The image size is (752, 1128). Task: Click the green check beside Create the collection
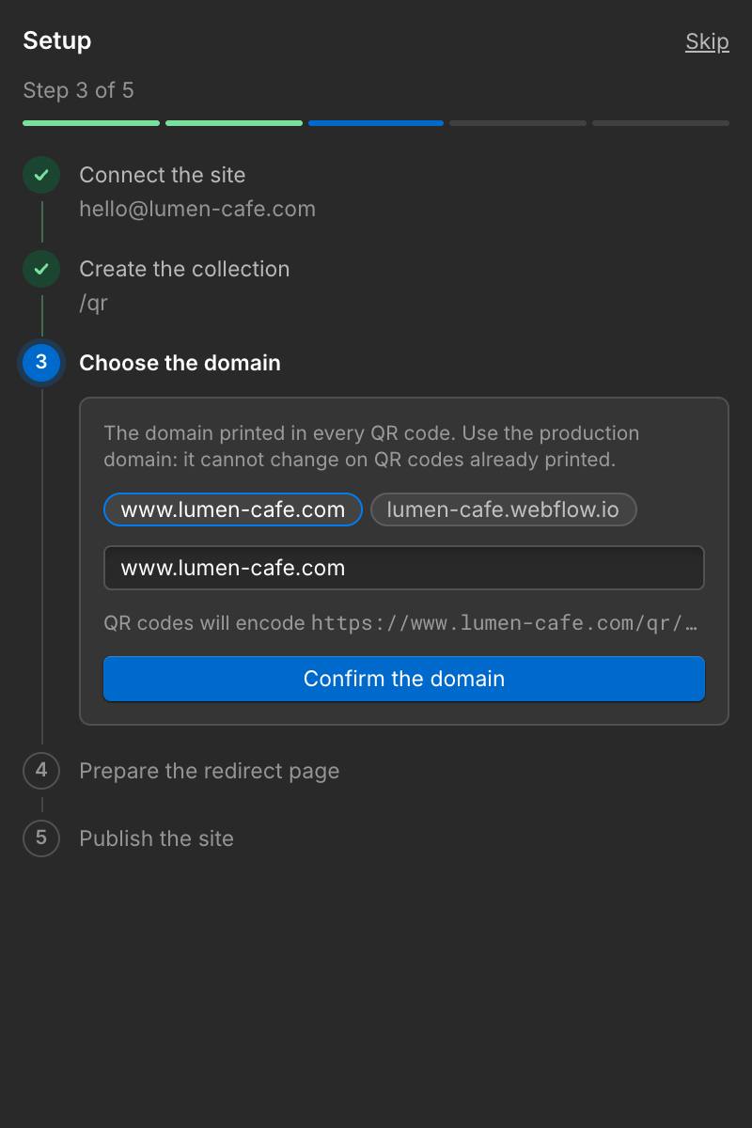click(x=41, y=269)
